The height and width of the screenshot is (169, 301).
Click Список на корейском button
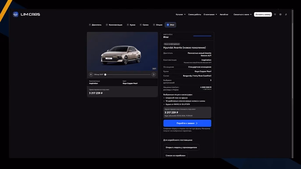click(175, 155)
